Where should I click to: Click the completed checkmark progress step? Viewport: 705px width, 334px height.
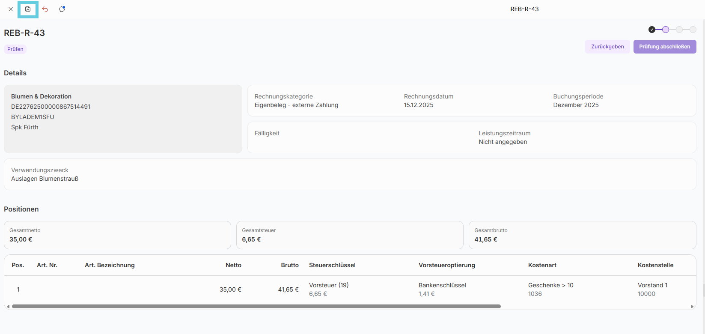pyautogui.click(x=652, y=30)
